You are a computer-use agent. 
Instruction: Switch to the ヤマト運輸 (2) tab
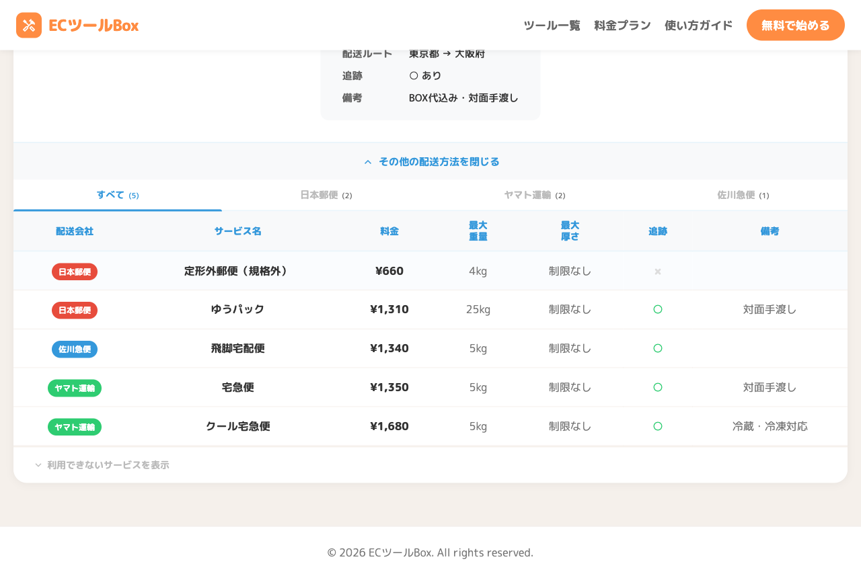coord(535,195)
